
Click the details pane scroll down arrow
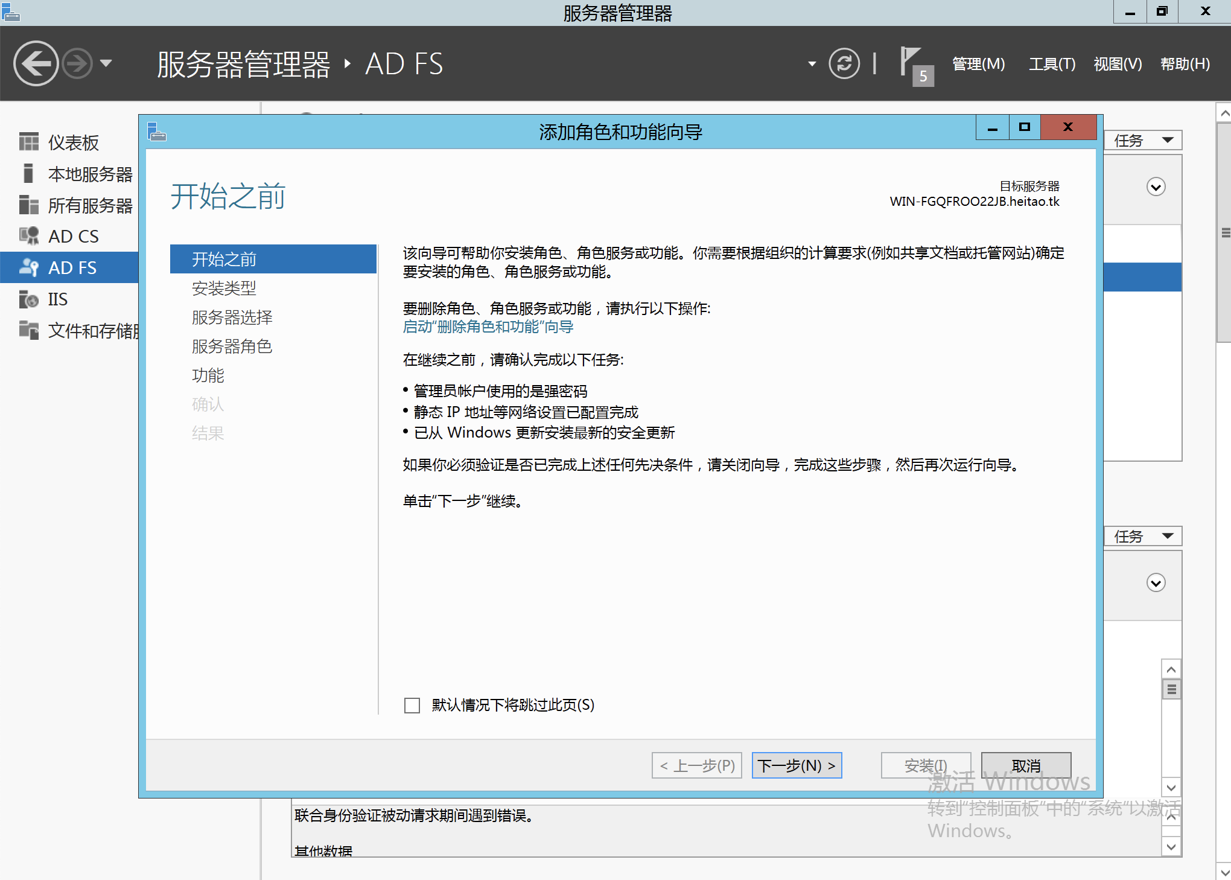click(1171, 846)
